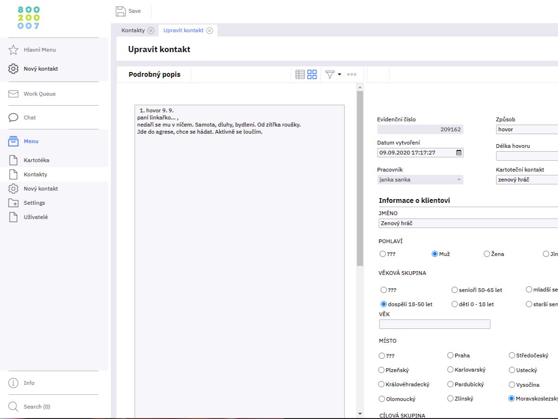The image size is (558, 419).
Task: Switch to the Kontakty tab
Action: tap(133, 30)
